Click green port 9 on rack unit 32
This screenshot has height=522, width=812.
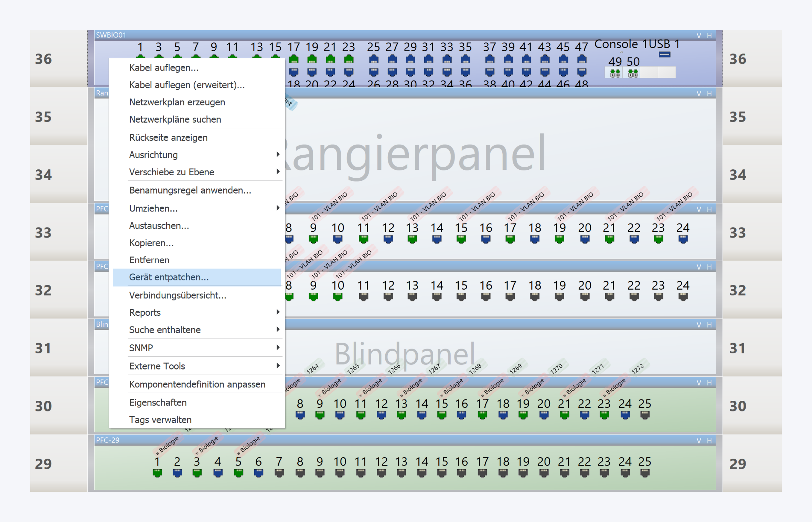[x=313, y=296]
